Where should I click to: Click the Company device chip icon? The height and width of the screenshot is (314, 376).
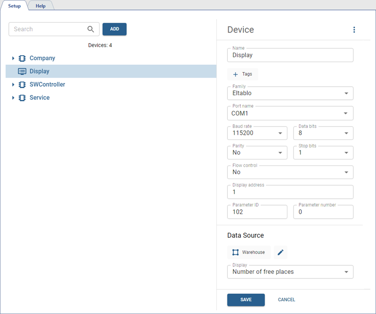pyautogui.click(x=22, y=58)
